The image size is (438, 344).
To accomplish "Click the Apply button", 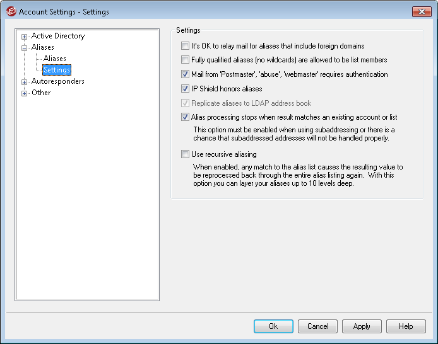I will 362,326.
